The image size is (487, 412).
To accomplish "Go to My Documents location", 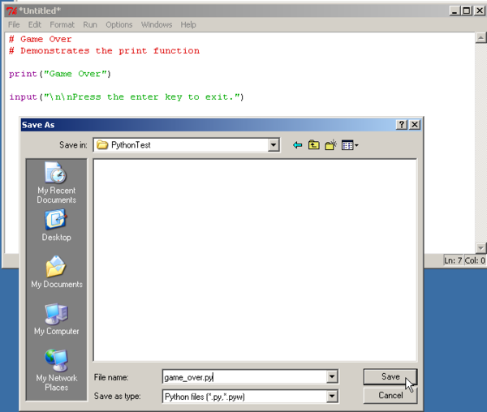I will (x=56, y=273).
